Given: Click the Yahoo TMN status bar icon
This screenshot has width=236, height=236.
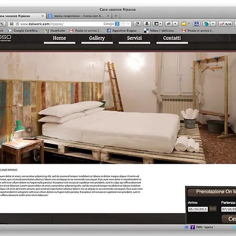Looking at the screenshot, I should (x=192, y=227).
